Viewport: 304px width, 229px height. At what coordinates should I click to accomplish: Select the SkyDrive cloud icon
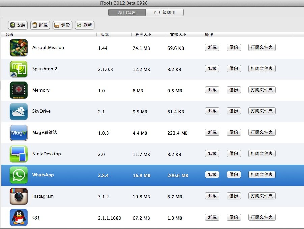tap(19, 111)
